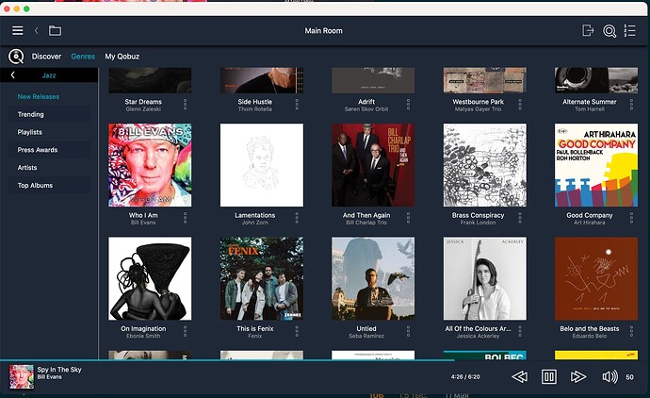
Task: Skip to next track
Action: (578, 377)
